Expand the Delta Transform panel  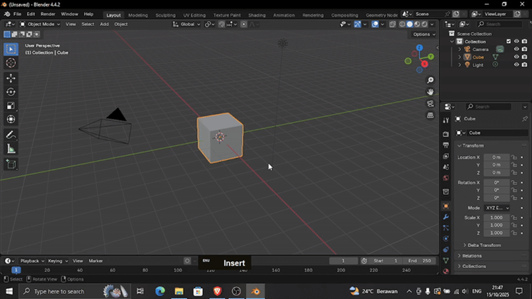pos(484,245)
